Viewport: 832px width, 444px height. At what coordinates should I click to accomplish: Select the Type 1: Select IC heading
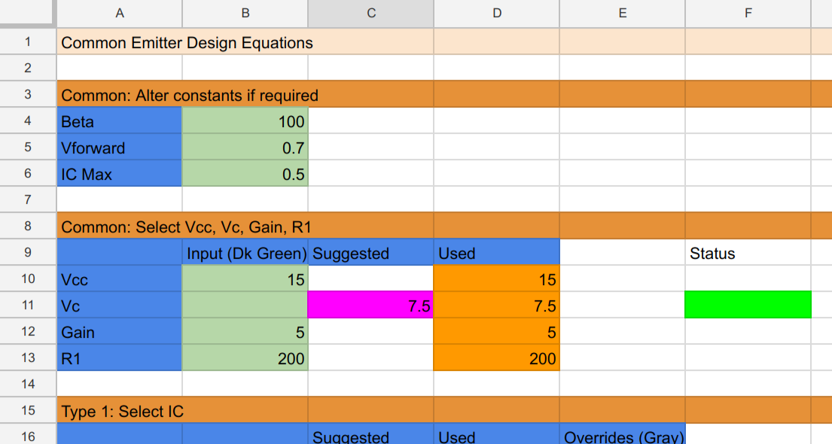pos(122,411)
